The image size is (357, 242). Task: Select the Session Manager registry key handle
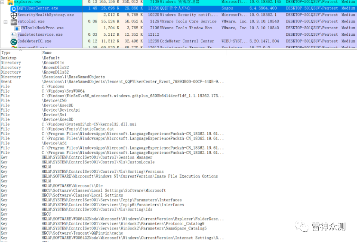[x=97, y=158]
